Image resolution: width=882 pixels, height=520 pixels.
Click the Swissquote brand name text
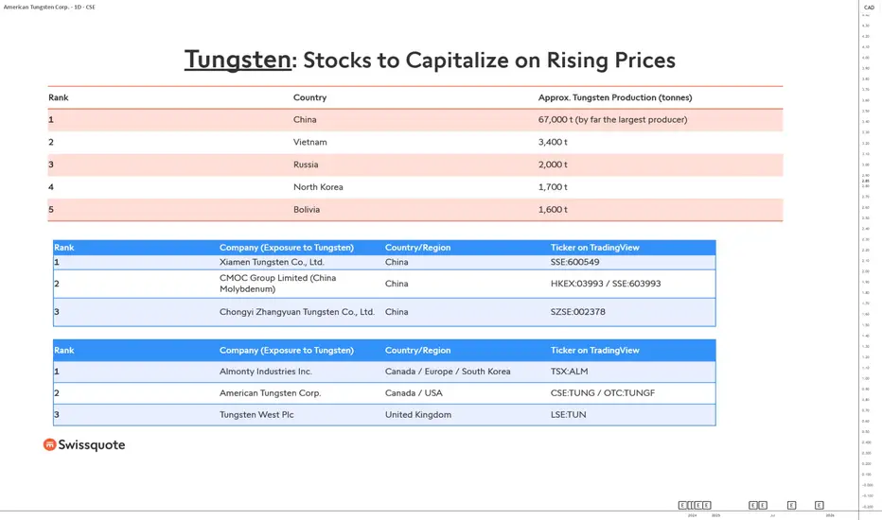click(92, 445)
